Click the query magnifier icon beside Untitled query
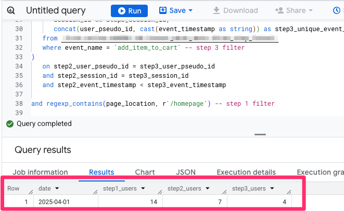Screen dimensions: 344x211 (12, 10)
